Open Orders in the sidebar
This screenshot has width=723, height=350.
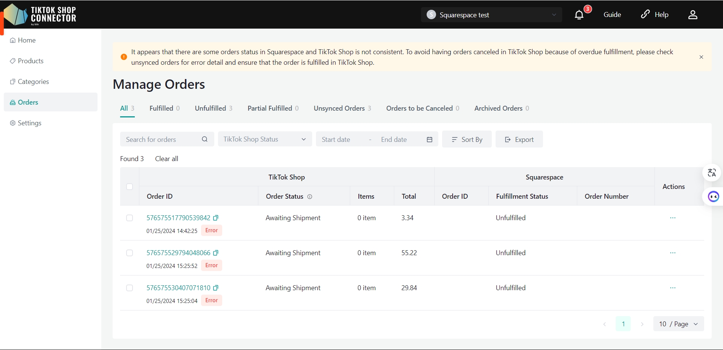[x=50, y=102]
